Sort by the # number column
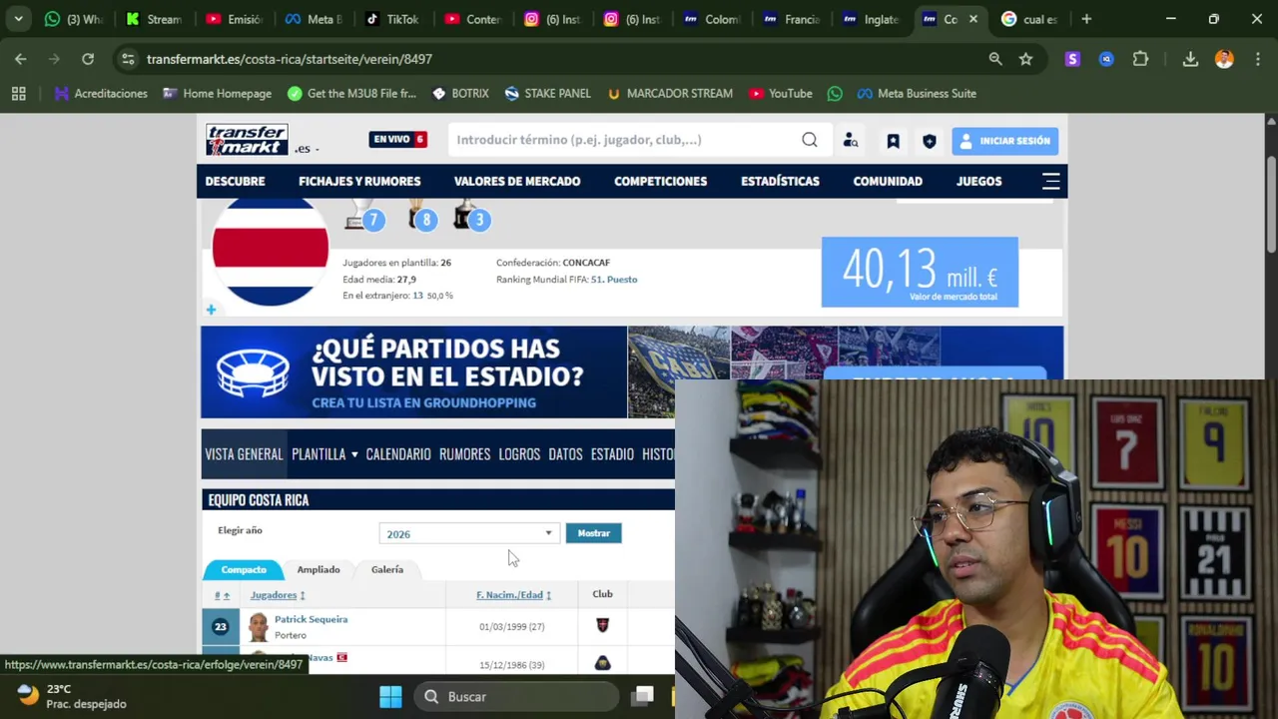The height and width of the screenshot is (719, 1278). [x=222, y=595]
